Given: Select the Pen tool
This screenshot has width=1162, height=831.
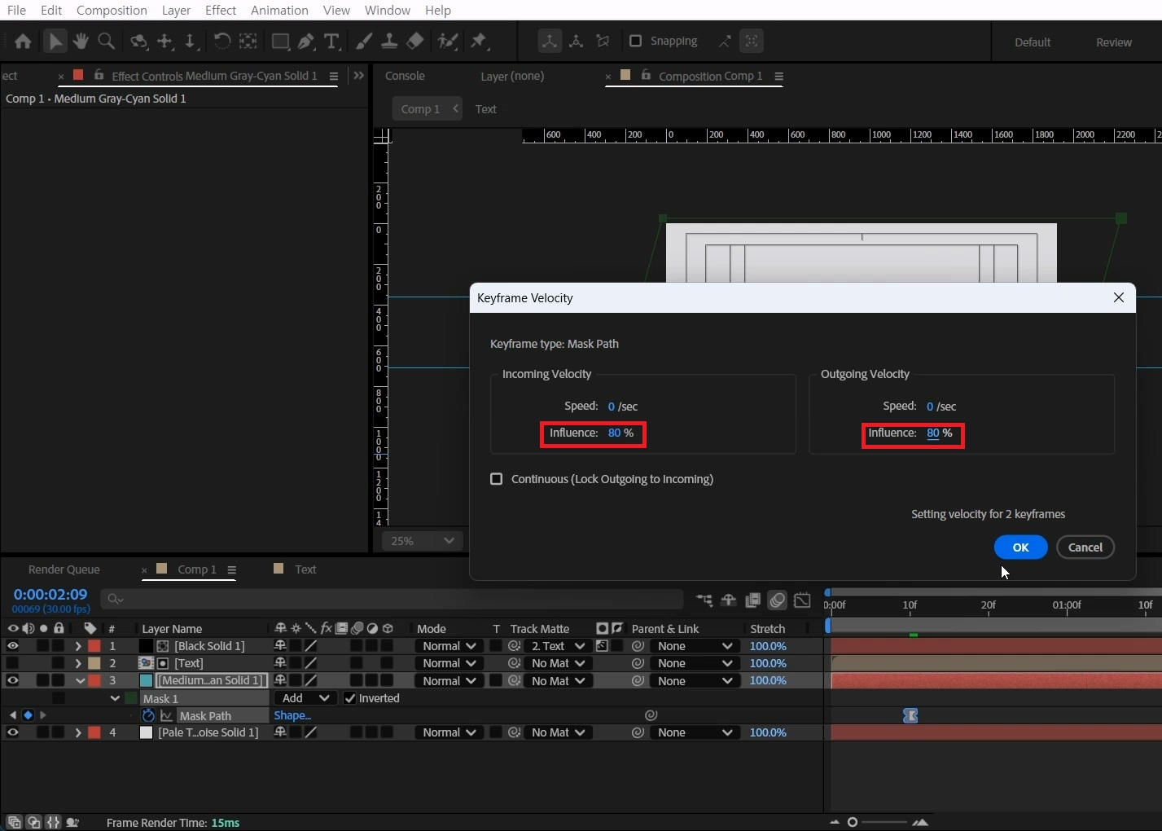Looking at the screenshot, I should [306, 41].
